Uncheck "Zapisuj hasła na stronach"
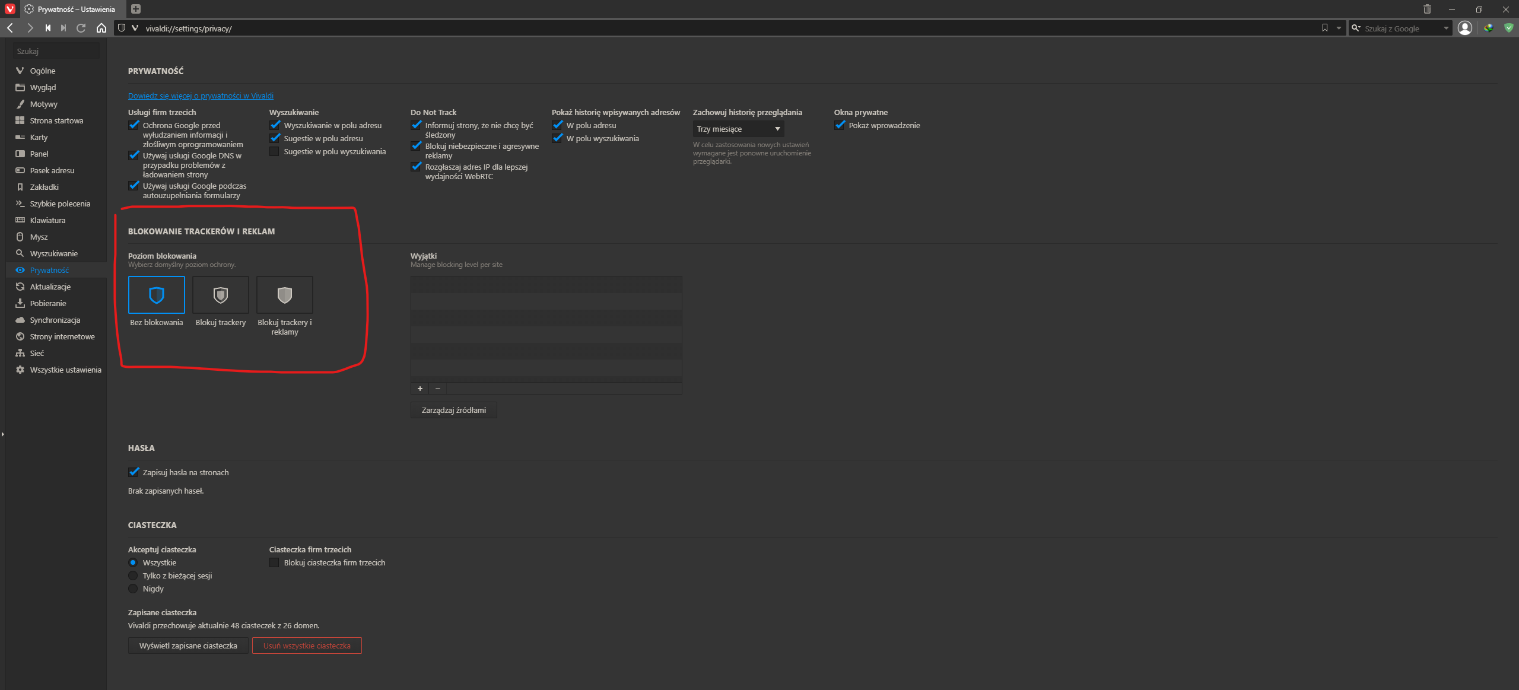Image resolution: width=1519 pixels, height=690 pixels. pyautogui.click(x=133, y=472)
